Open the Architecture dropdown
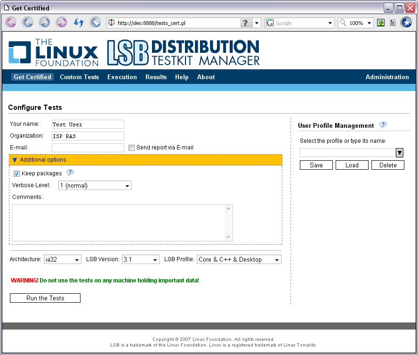 point(63,259)
